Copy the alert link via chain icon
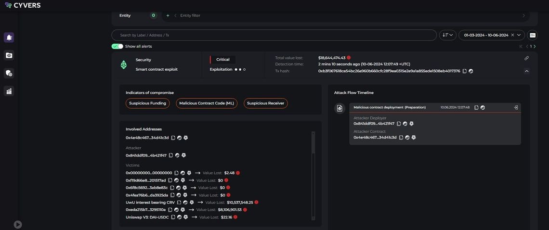The image size is (549, 230). (526, 58)
